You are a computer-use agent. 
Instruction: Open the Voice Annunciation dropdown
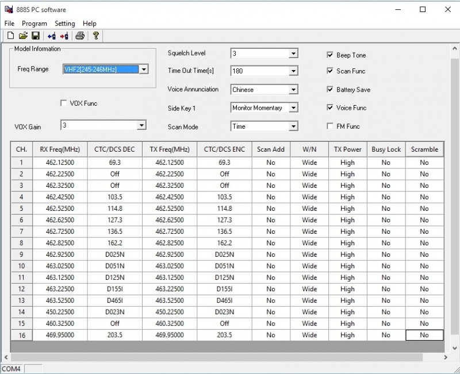click(x=293, y=90)
